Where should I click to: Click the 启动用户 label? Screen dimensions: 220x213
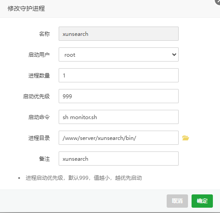coord(39,54)
